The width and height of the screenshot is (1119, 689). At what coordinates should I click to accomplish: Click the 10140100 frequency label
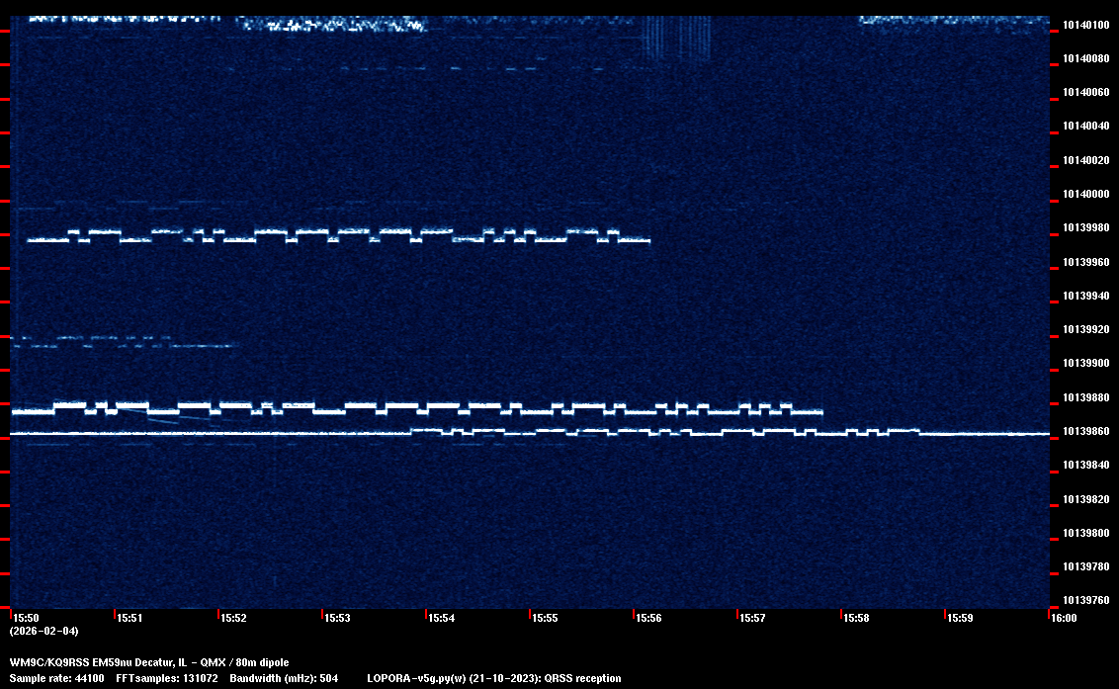(x=1085, y=25)
